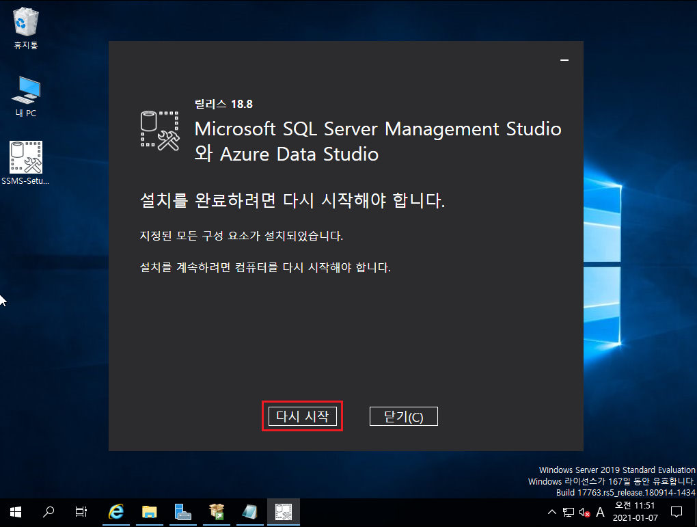The image size is (697, 527).
Task: Open the notification center icon
Action: click(x=676, y=513)
